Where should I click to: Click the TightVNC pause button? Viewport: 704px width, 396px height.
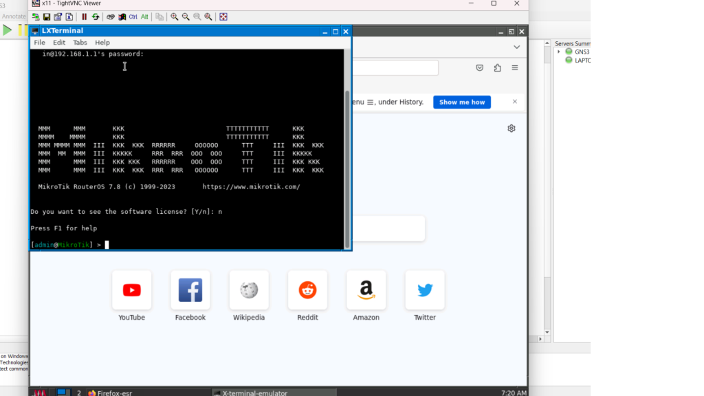(x=85, y=16)
